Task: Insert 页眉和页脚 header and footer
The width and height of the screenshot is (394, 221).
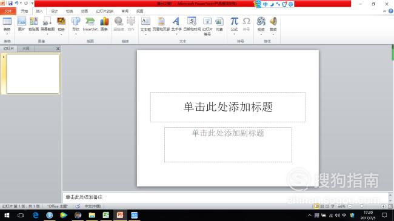Action: click(161, 24)
